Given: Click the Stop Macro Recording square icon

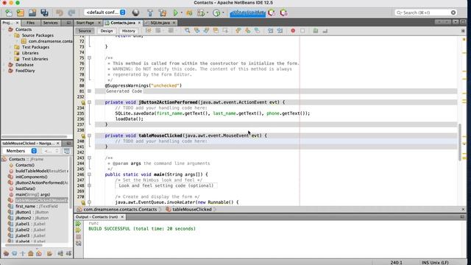Looking at the screenshot, I should pyautogui.click(x=302, y=31).
